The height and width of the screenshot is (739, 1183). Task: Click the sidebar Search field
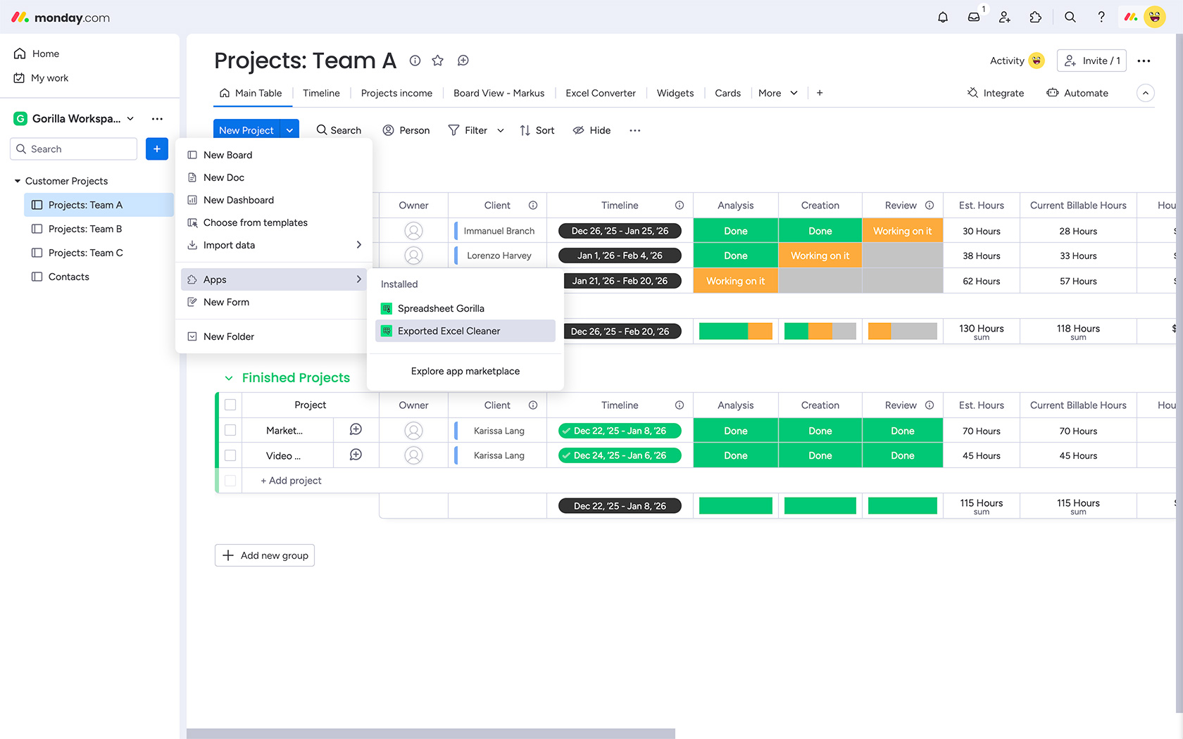[74, 149]
